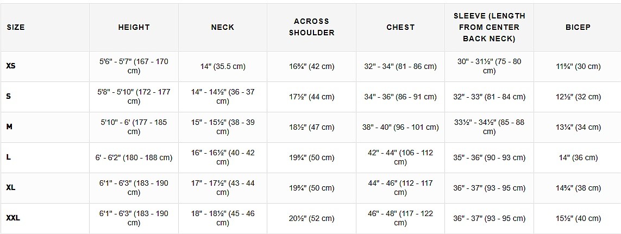Select the L bicep cell 14" (36 cm)
This screenshot has width=621, height=234.
point(578,157)
